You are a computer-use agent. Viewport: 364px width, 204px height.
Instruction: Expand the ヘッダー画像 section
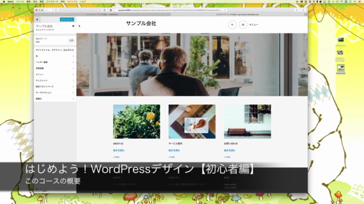(55, 62)
